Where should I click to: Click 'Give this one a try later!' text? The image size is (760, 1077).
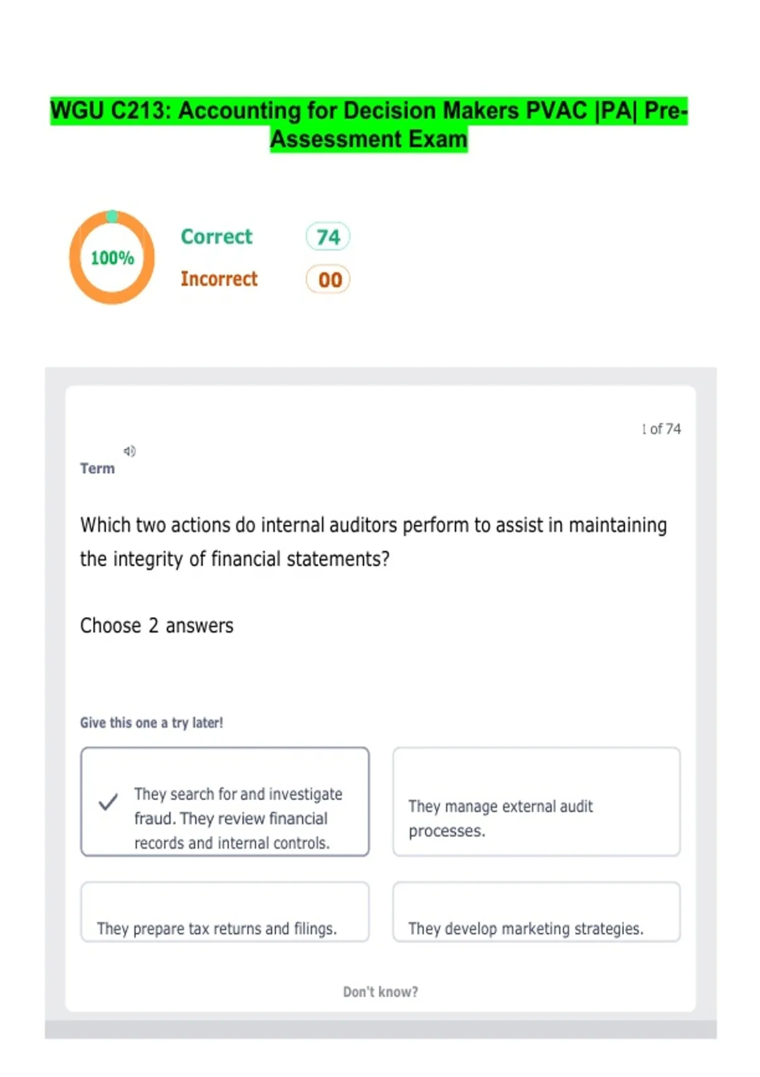tap(151, 723)
